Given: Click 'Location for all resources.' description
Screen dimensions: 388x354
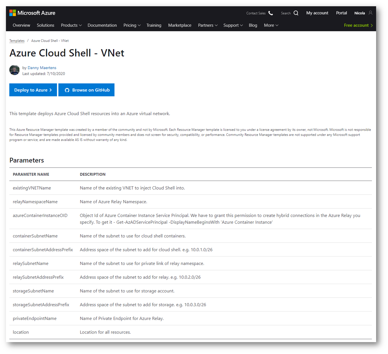Looking at the screenshot, I should [x=105, y=332].
